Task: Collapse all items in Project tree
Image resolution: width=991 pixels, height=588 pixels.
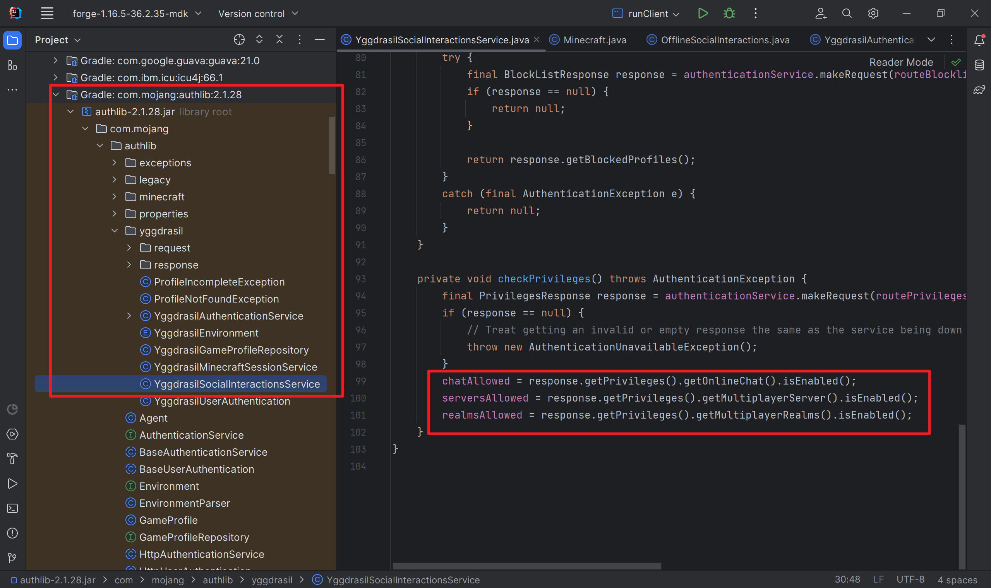Action: pyautogui.click(x=279, y=39)
